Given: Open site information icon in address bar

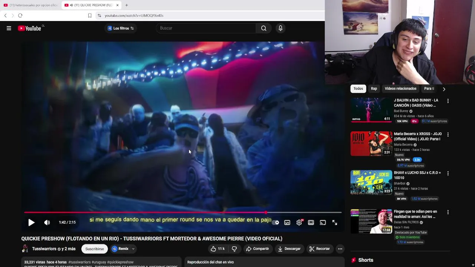Looking at the screenshot, I should pyautogui.click(x=99, y=16).
